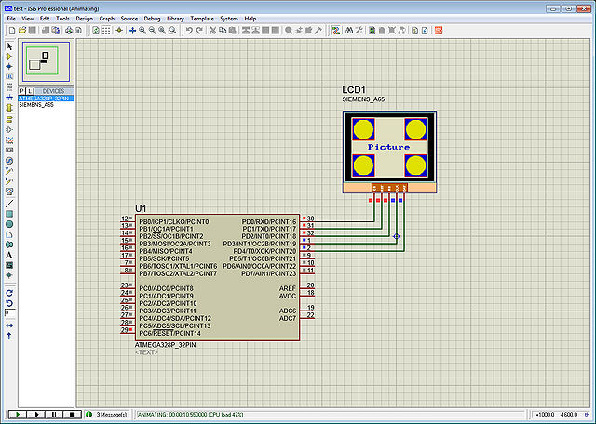Select the Selection Mode arrow tool

(9, 46)
